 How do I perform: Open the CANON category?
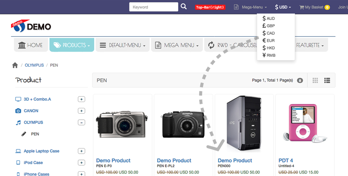coord(31,111)
